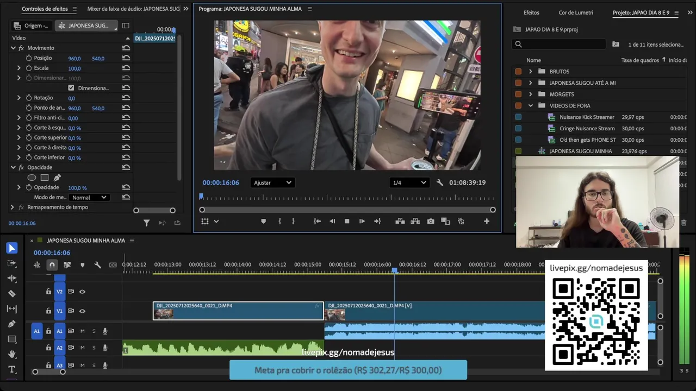The image size is (696, 391).
Task: Click the timeline wrench settings icon
Action: [97, 265]
